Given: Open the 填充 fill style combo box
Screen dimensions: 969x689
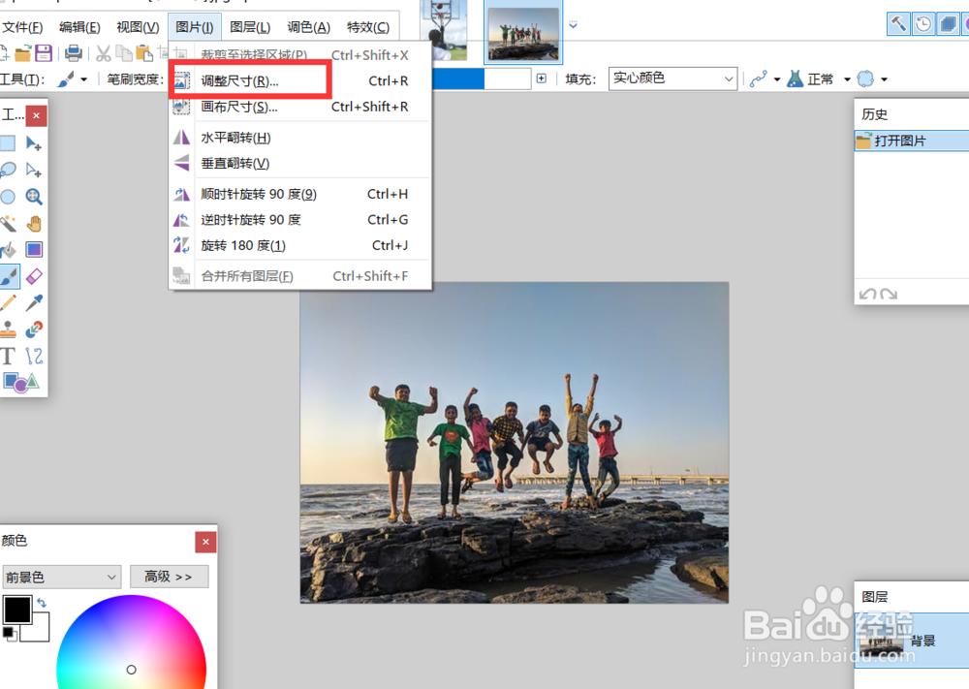Looking at the screenshot, I should coord(672,78).
